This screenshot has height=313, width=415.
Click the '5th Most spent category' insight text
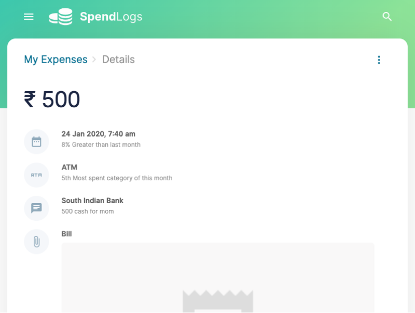pyautogui.click(x=117, y=178)
